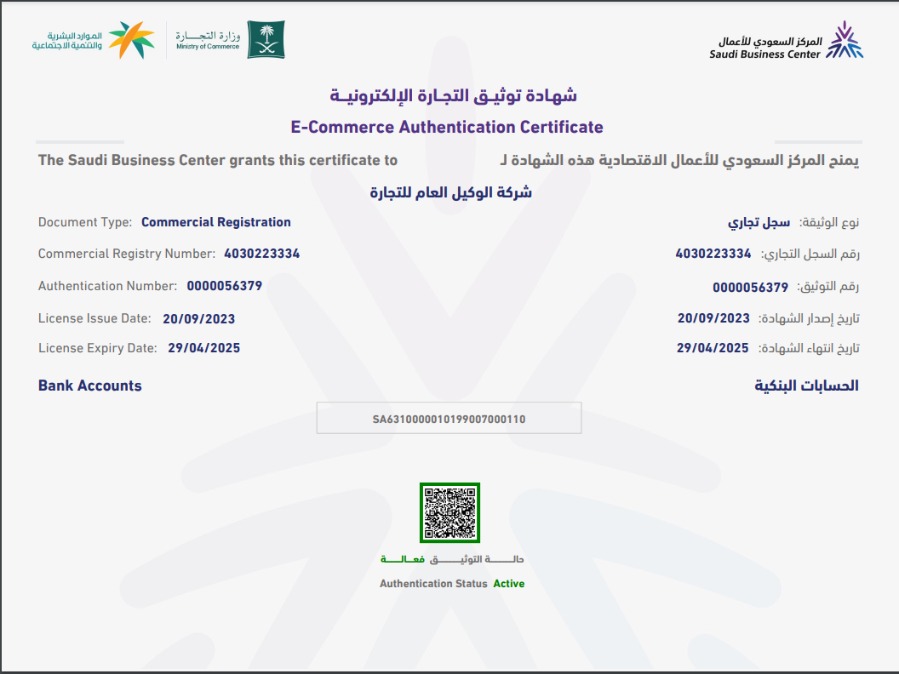Image resolution: width=899 pixels, height=674 pixels.
Task: Select the English Commercial Registration document type value
Action: tap(215, 222)
